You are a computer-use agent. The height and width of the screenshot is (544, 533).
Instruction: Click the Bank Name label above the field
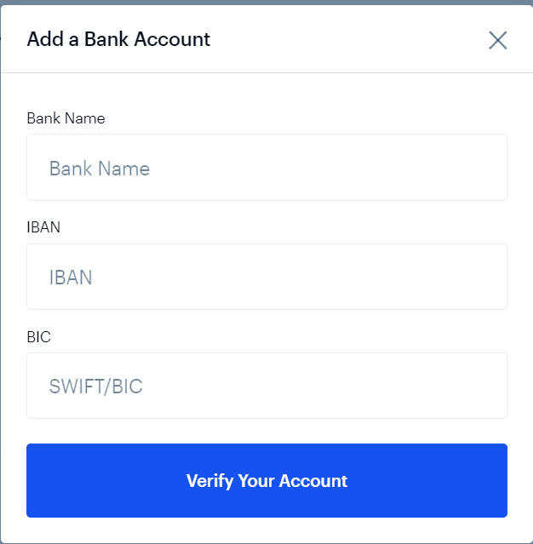[66, 118]
